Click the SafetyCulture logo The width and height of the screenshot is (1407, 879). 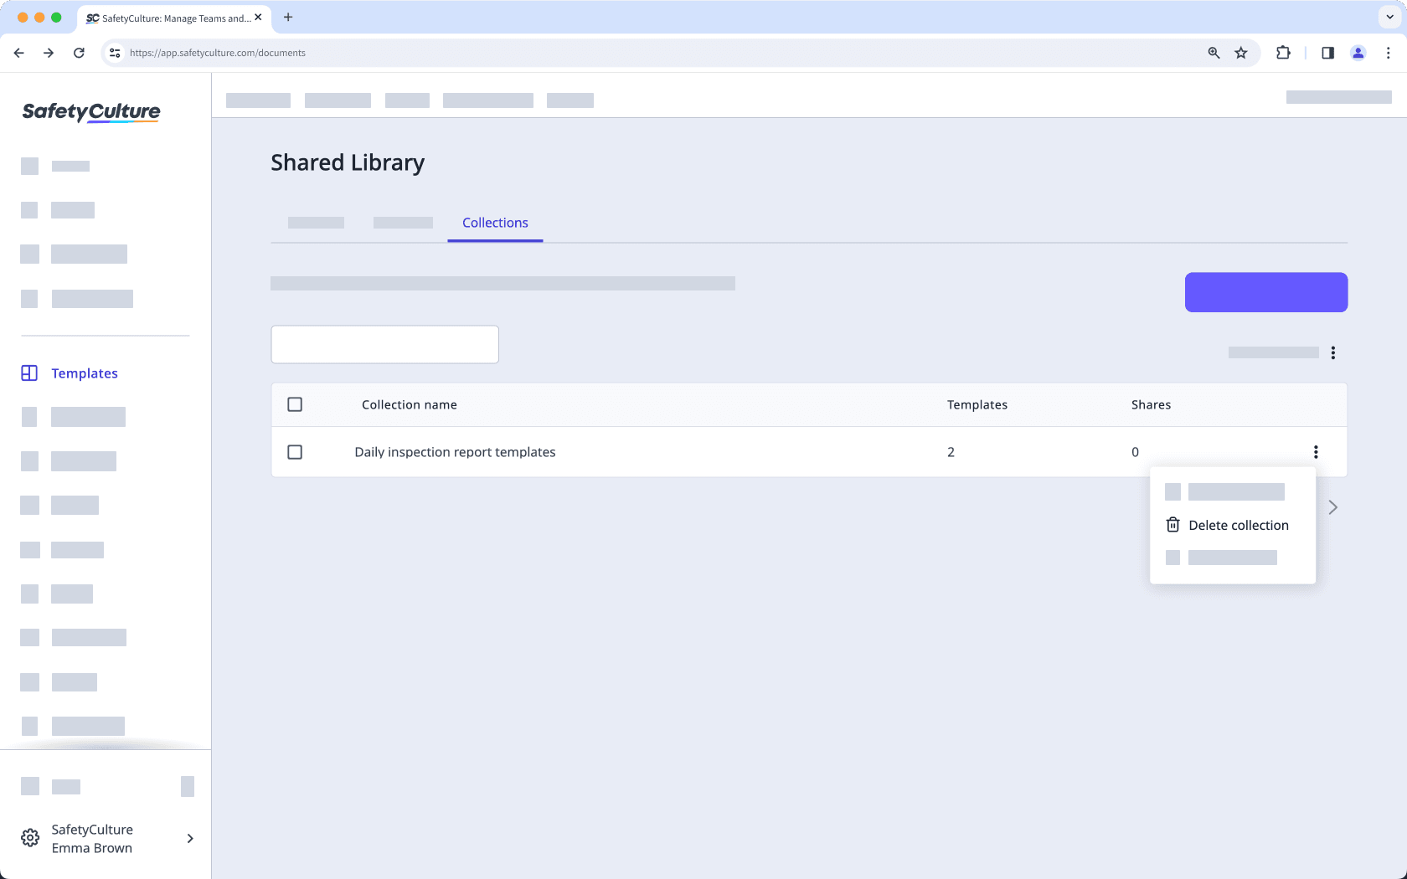[90, 111]
